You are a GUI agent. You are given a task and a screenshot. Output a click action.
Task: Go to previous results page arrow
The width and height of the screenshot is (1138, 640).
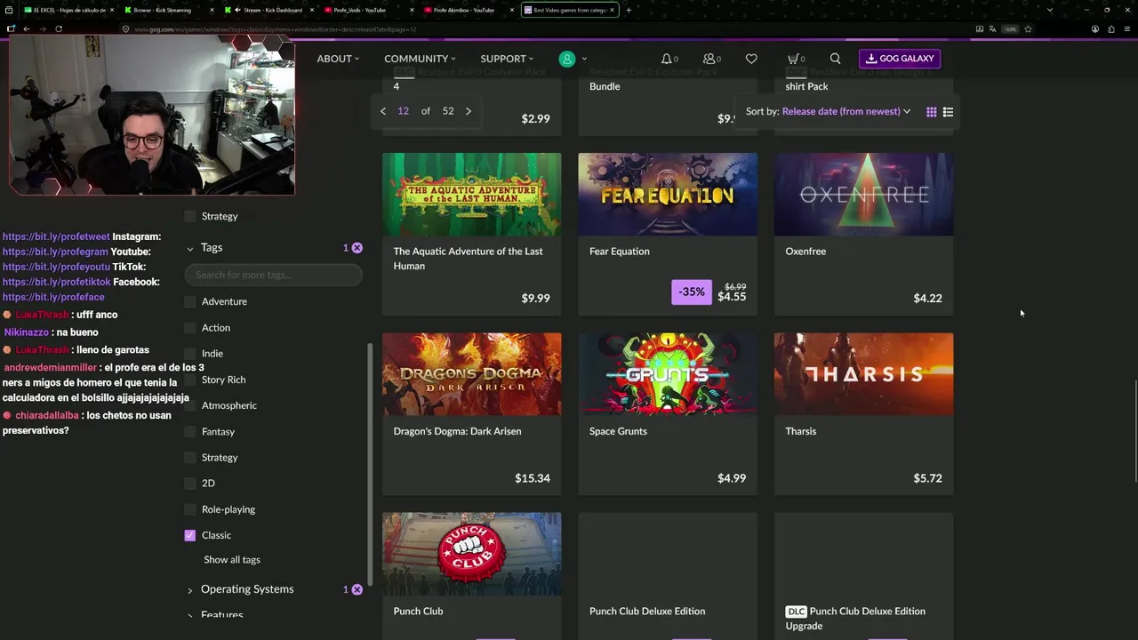383,111
